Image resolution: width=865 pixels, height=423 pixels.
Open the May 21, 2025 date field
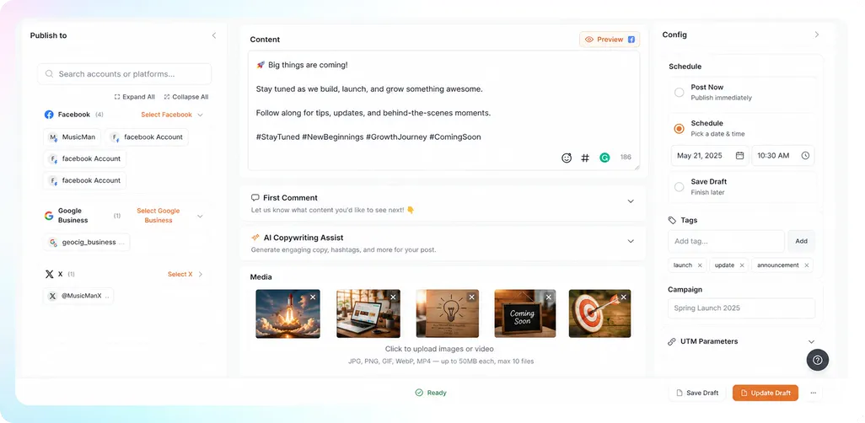710,156
